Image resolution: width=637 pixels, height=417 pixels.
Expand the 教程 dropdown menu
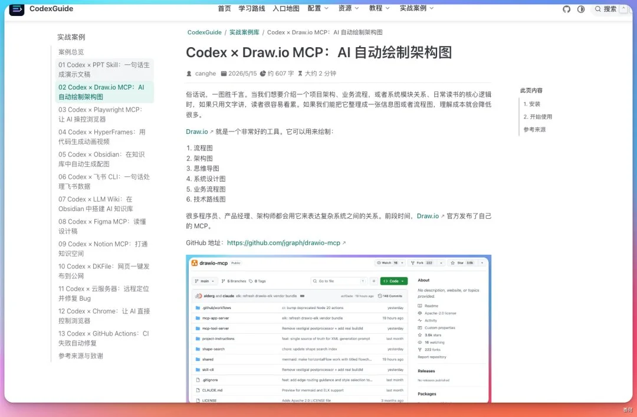click(379, 8)
